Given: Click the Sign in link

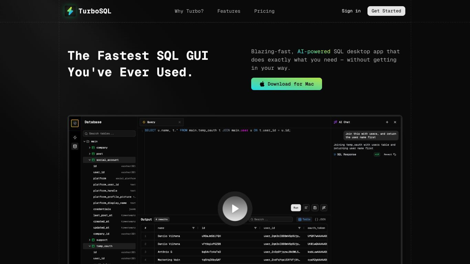Looking at the screenshot, I should [x=351, y=11].
